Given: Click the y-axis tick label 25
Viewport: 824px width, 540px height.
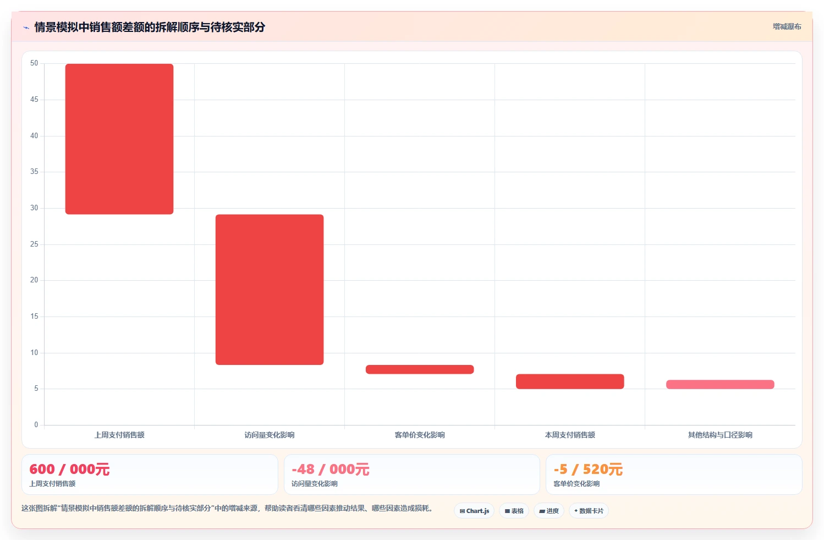Looking at the screenshot, I should 34,244.
